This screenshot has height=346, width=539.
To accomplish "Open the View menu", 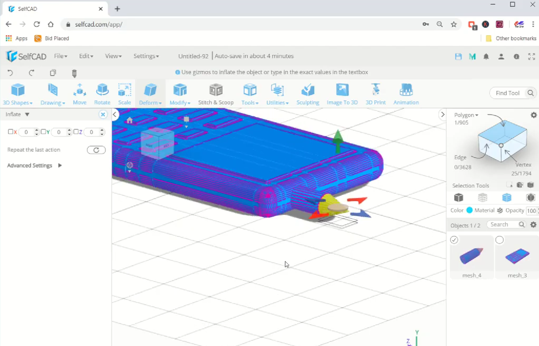I will point(113,56).
